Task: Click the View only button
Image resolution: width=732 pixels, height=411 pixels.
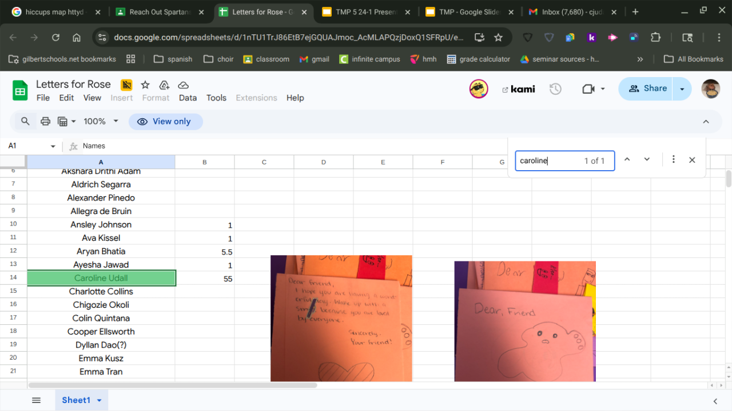Action: 165,122
